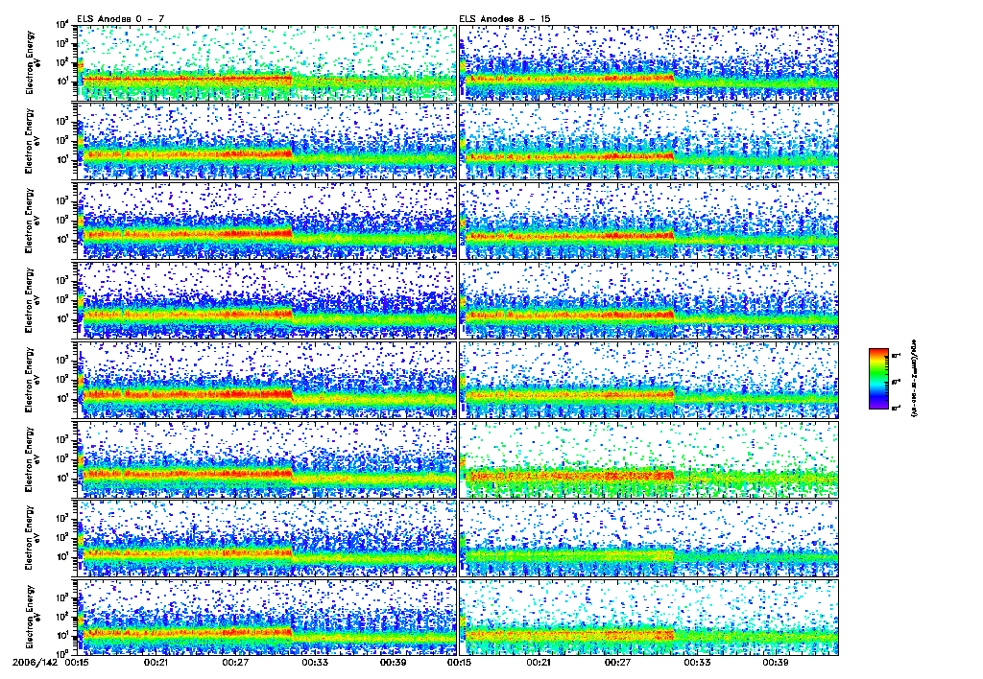Click the "Electron Energy eV" label of the top panel

click(33, 62)
